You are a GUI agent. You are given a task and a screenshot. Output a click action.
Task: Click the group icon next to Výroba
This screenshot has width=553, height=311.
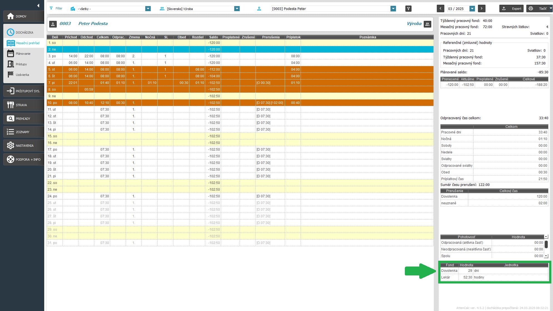click(427, 24)
